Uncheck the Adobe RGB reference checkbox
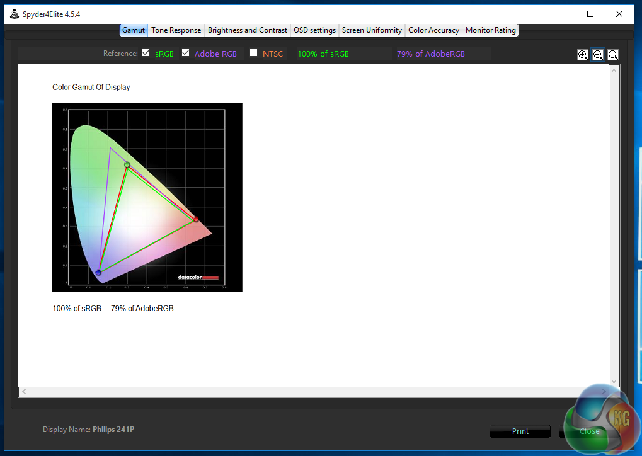Viewport: 642px width, 456px height. (185, 53)
